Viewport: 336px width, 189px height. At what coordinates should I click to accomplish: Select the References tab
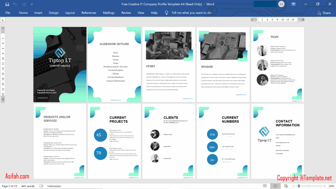(x=89, y=13)
